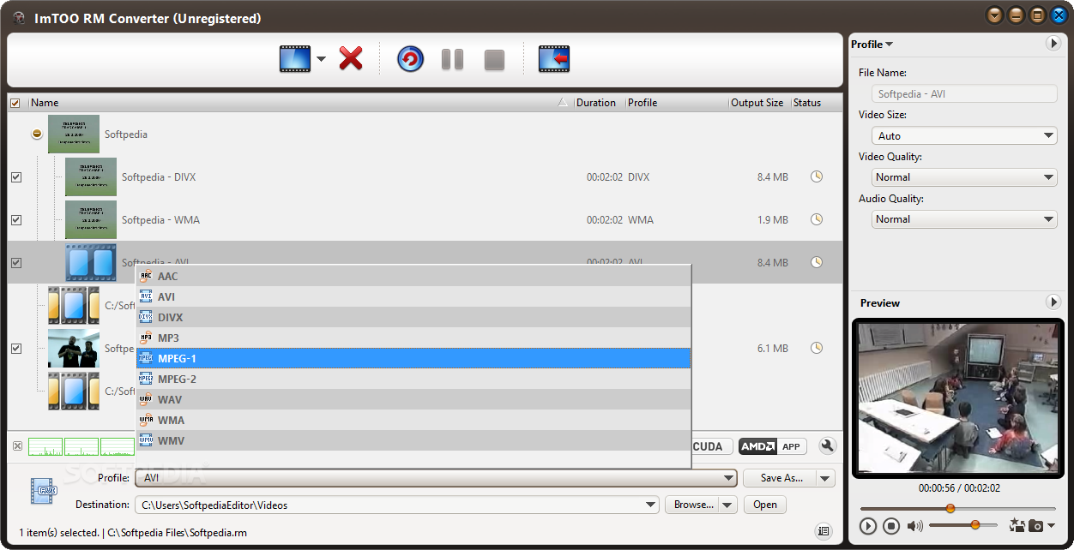Viewport: 1074px width, 550px height.
Task: Select WMA in the profile list
Action: (413, 420)
